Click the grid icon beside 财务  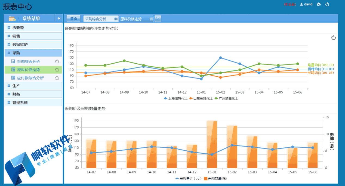coord(9,94)
